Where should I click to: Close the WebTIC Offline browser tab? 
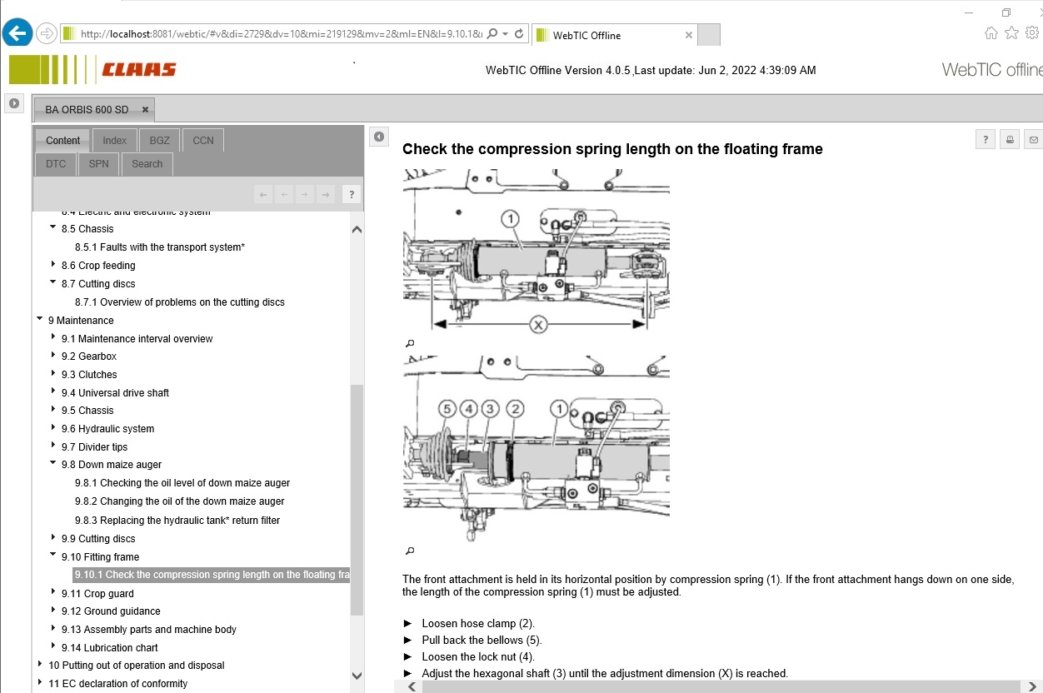[x=688, y=35]
